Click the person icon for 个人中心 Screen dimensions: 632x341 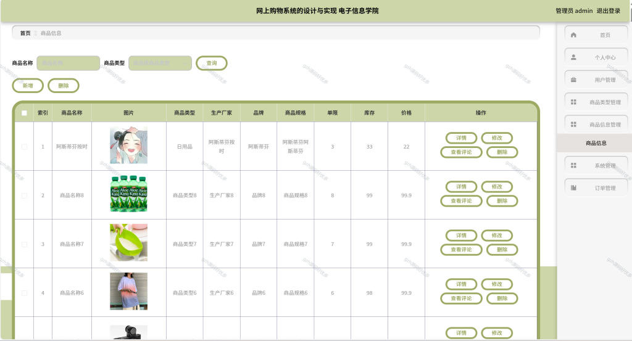click(573, 57)
